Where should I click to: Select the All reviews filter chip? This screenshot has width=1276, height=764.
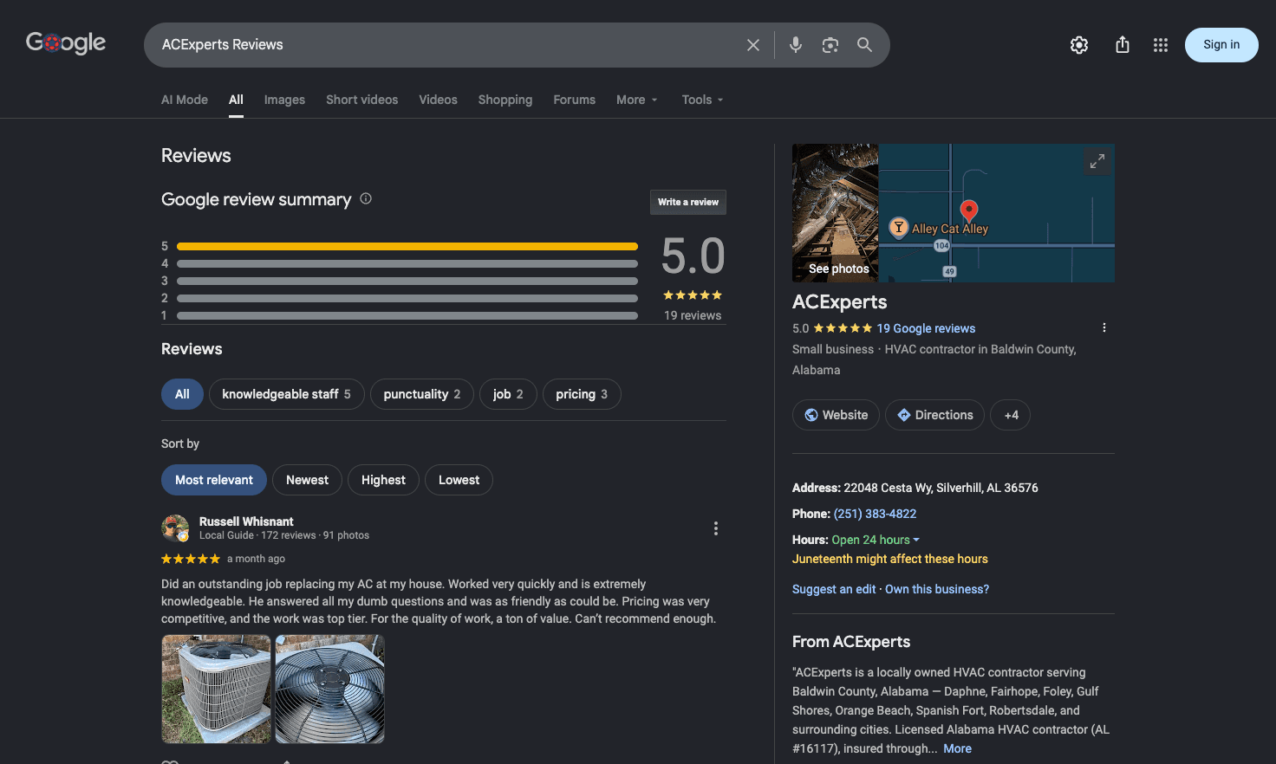pyautogui.click(x=182, y=394)
